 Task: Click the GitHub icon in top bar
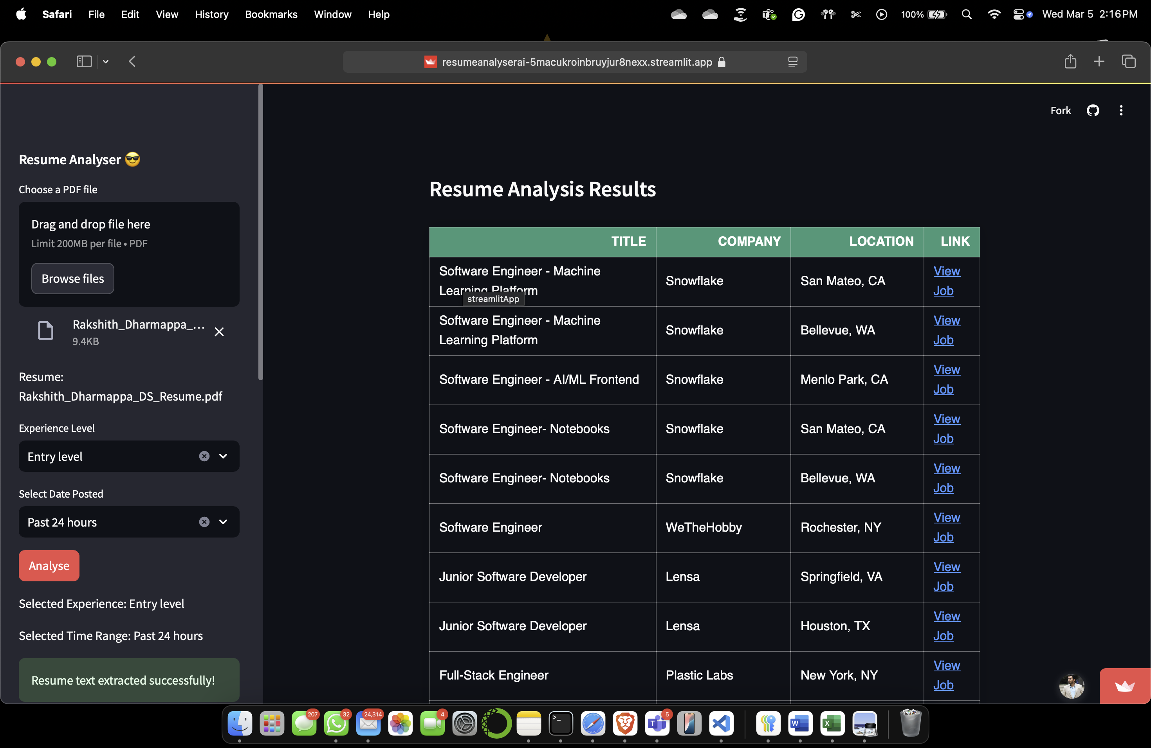click(1093, 110)
